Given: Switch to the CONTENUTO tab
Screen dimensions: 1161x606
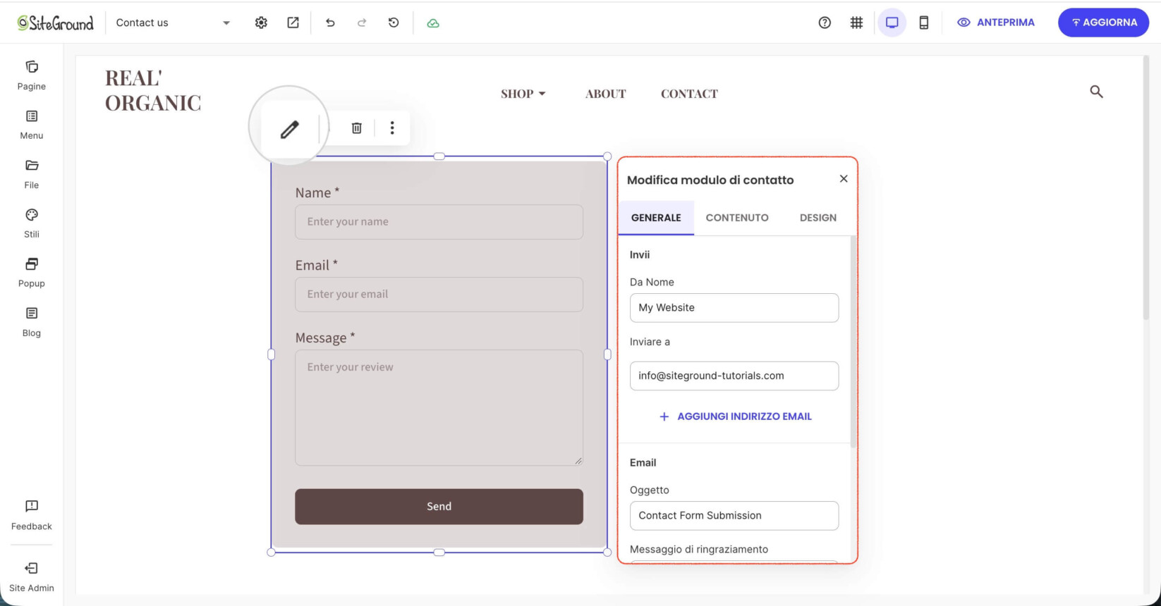Looking at the screenshot, I should click(737, 218).
